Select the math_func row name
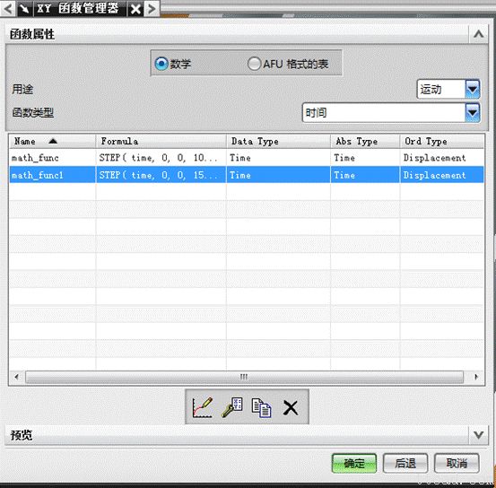This screenshot has height=488, width=496. (x=35, y=158)
